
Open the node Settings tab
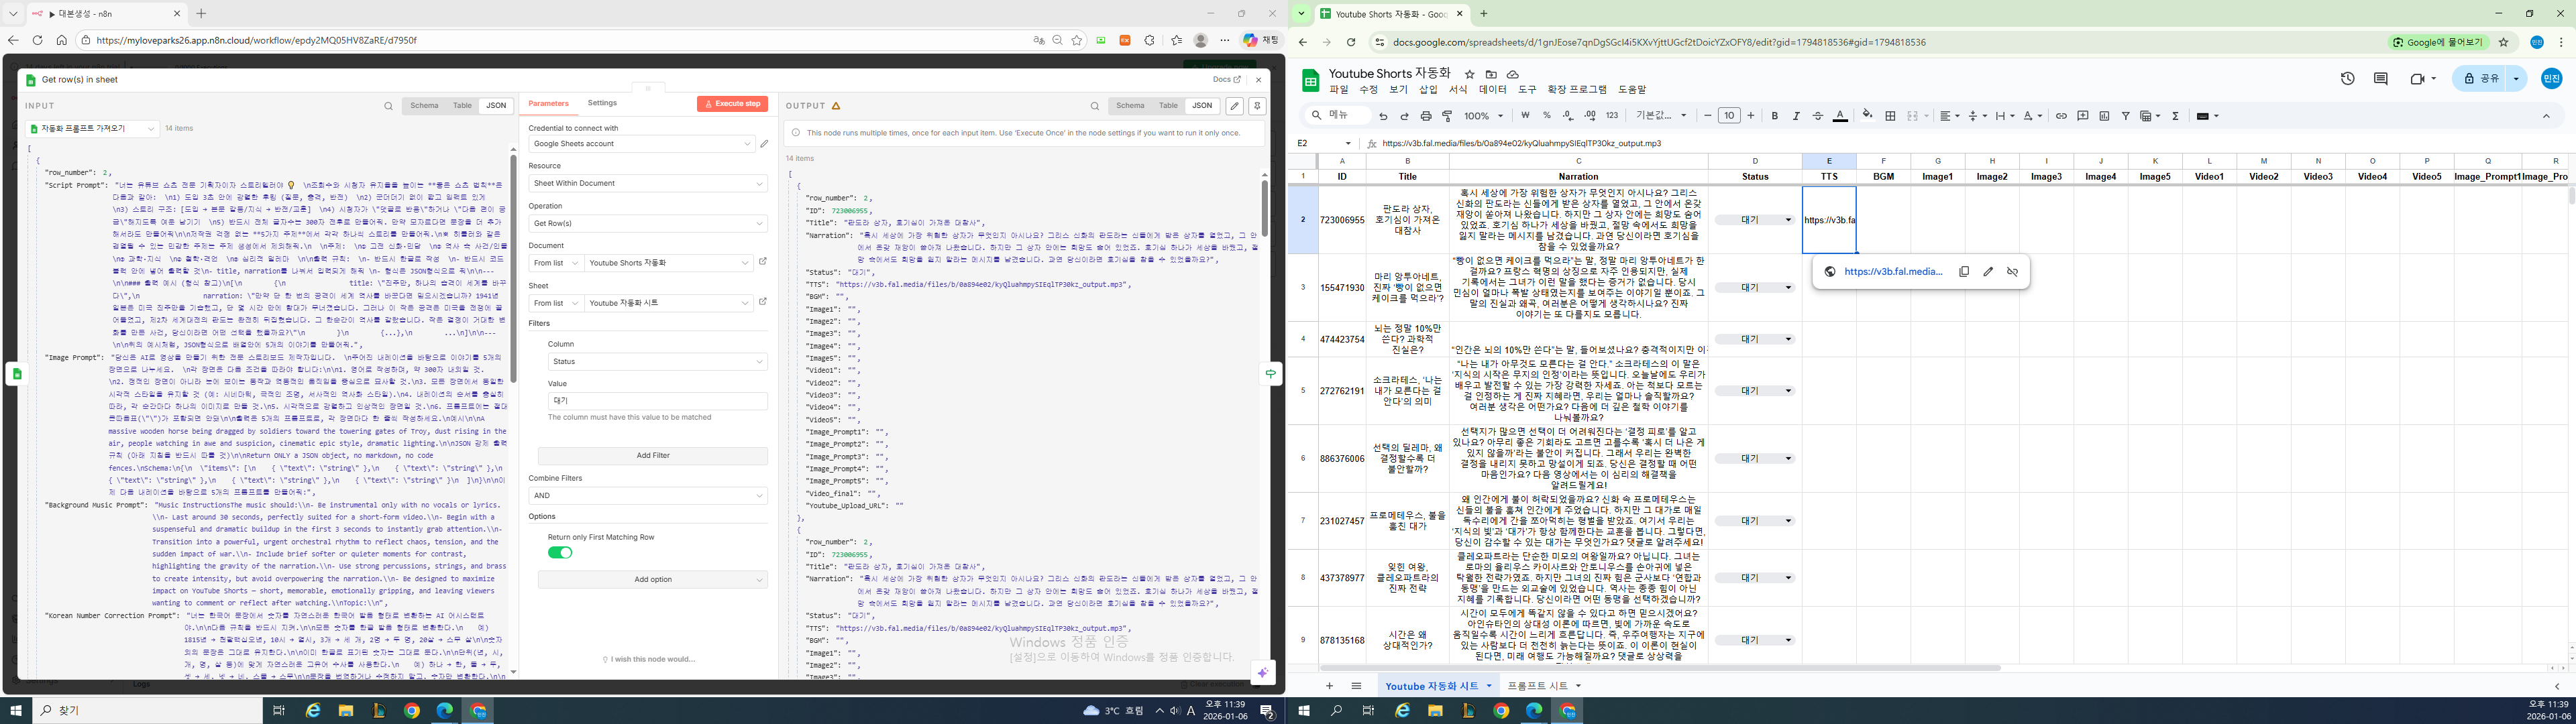point(602,103)
